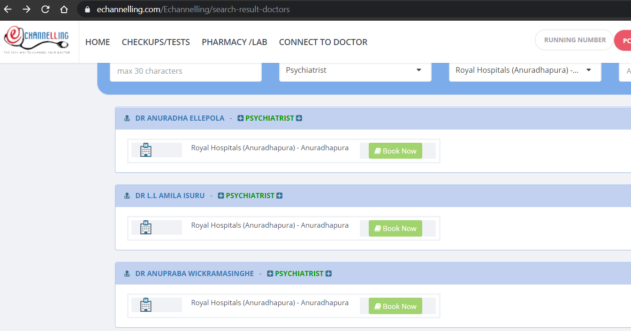Click plus icon after Psychiatrist in Amila Isuru row
This screenshot has width=631, height=331.
coord(279,196)
